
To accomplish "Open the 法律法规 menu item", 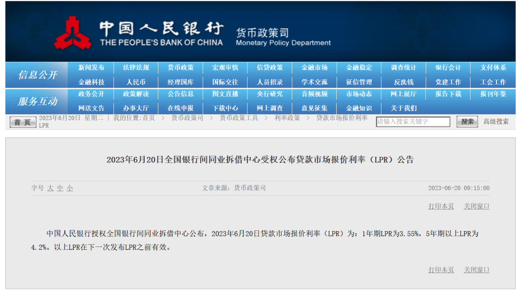I will click(x=136, y=68).
